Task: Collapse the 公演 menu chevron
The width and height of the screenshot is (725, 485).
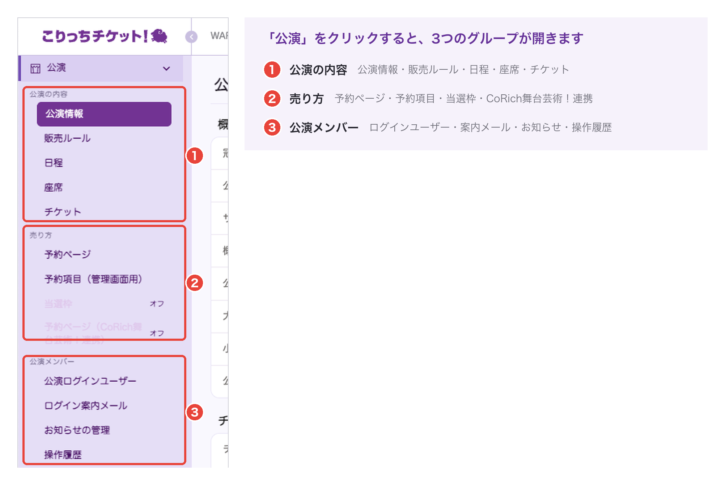Action: point(166,68)
